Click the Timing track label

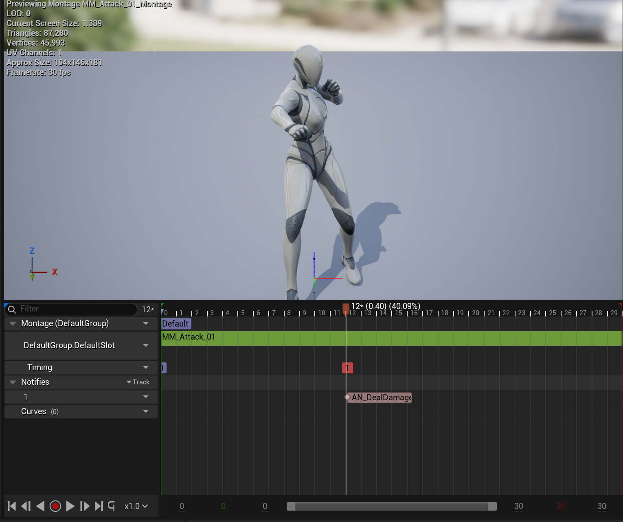click(x=39, y=367)
